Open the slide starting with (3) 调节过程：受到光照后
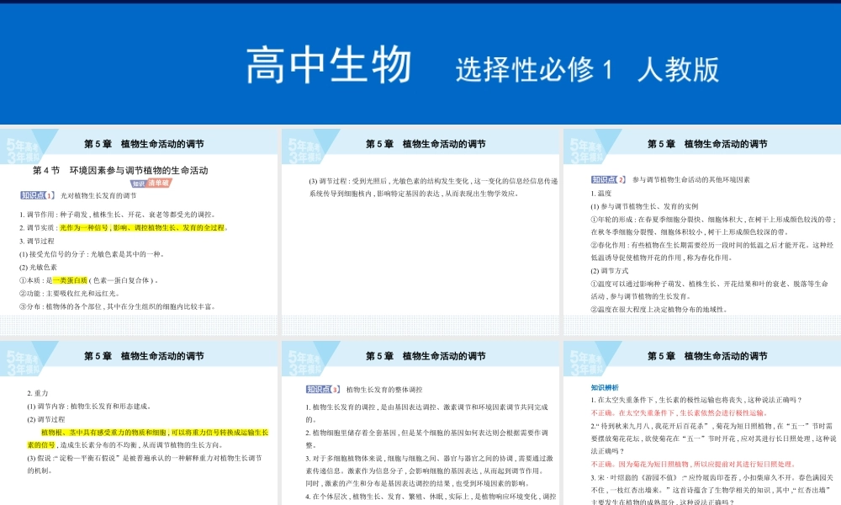Image resolution: width=841 pixels, height=505 pixels. tap(420, 231)
